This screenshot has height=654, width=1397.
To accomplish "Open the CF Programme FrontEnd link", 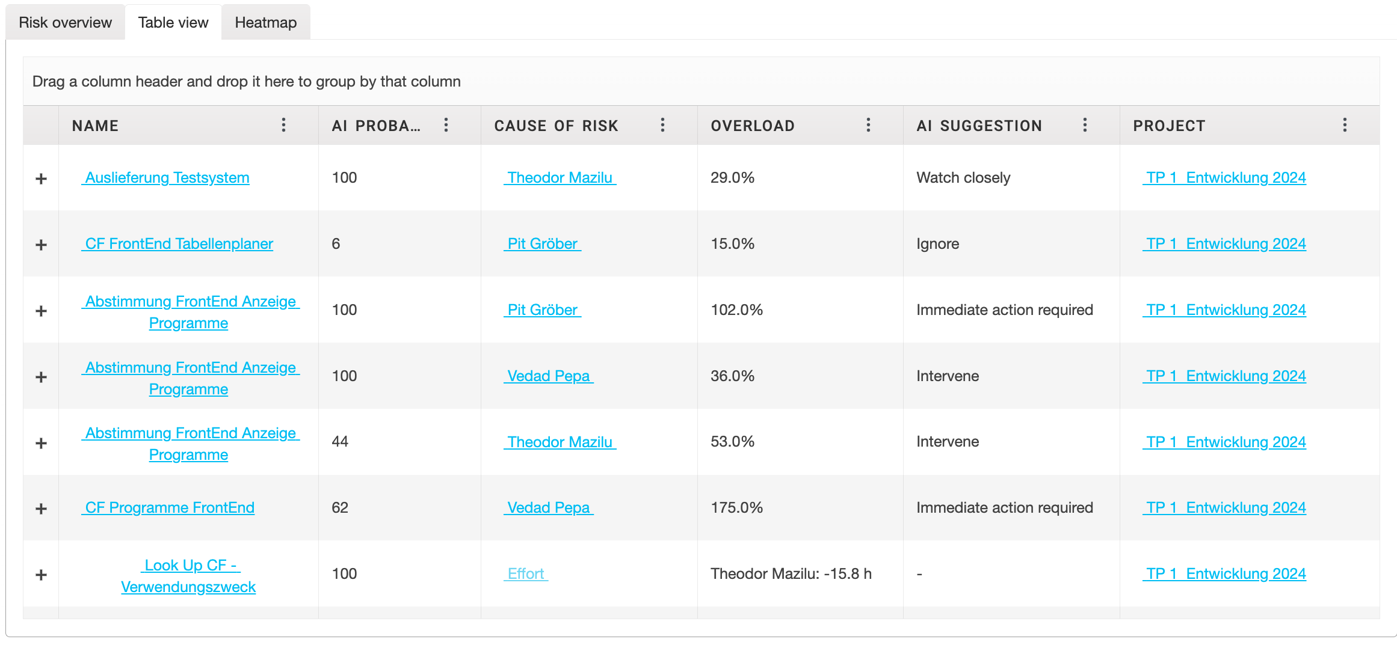I will pyautogui.click(x=168, y=508).
